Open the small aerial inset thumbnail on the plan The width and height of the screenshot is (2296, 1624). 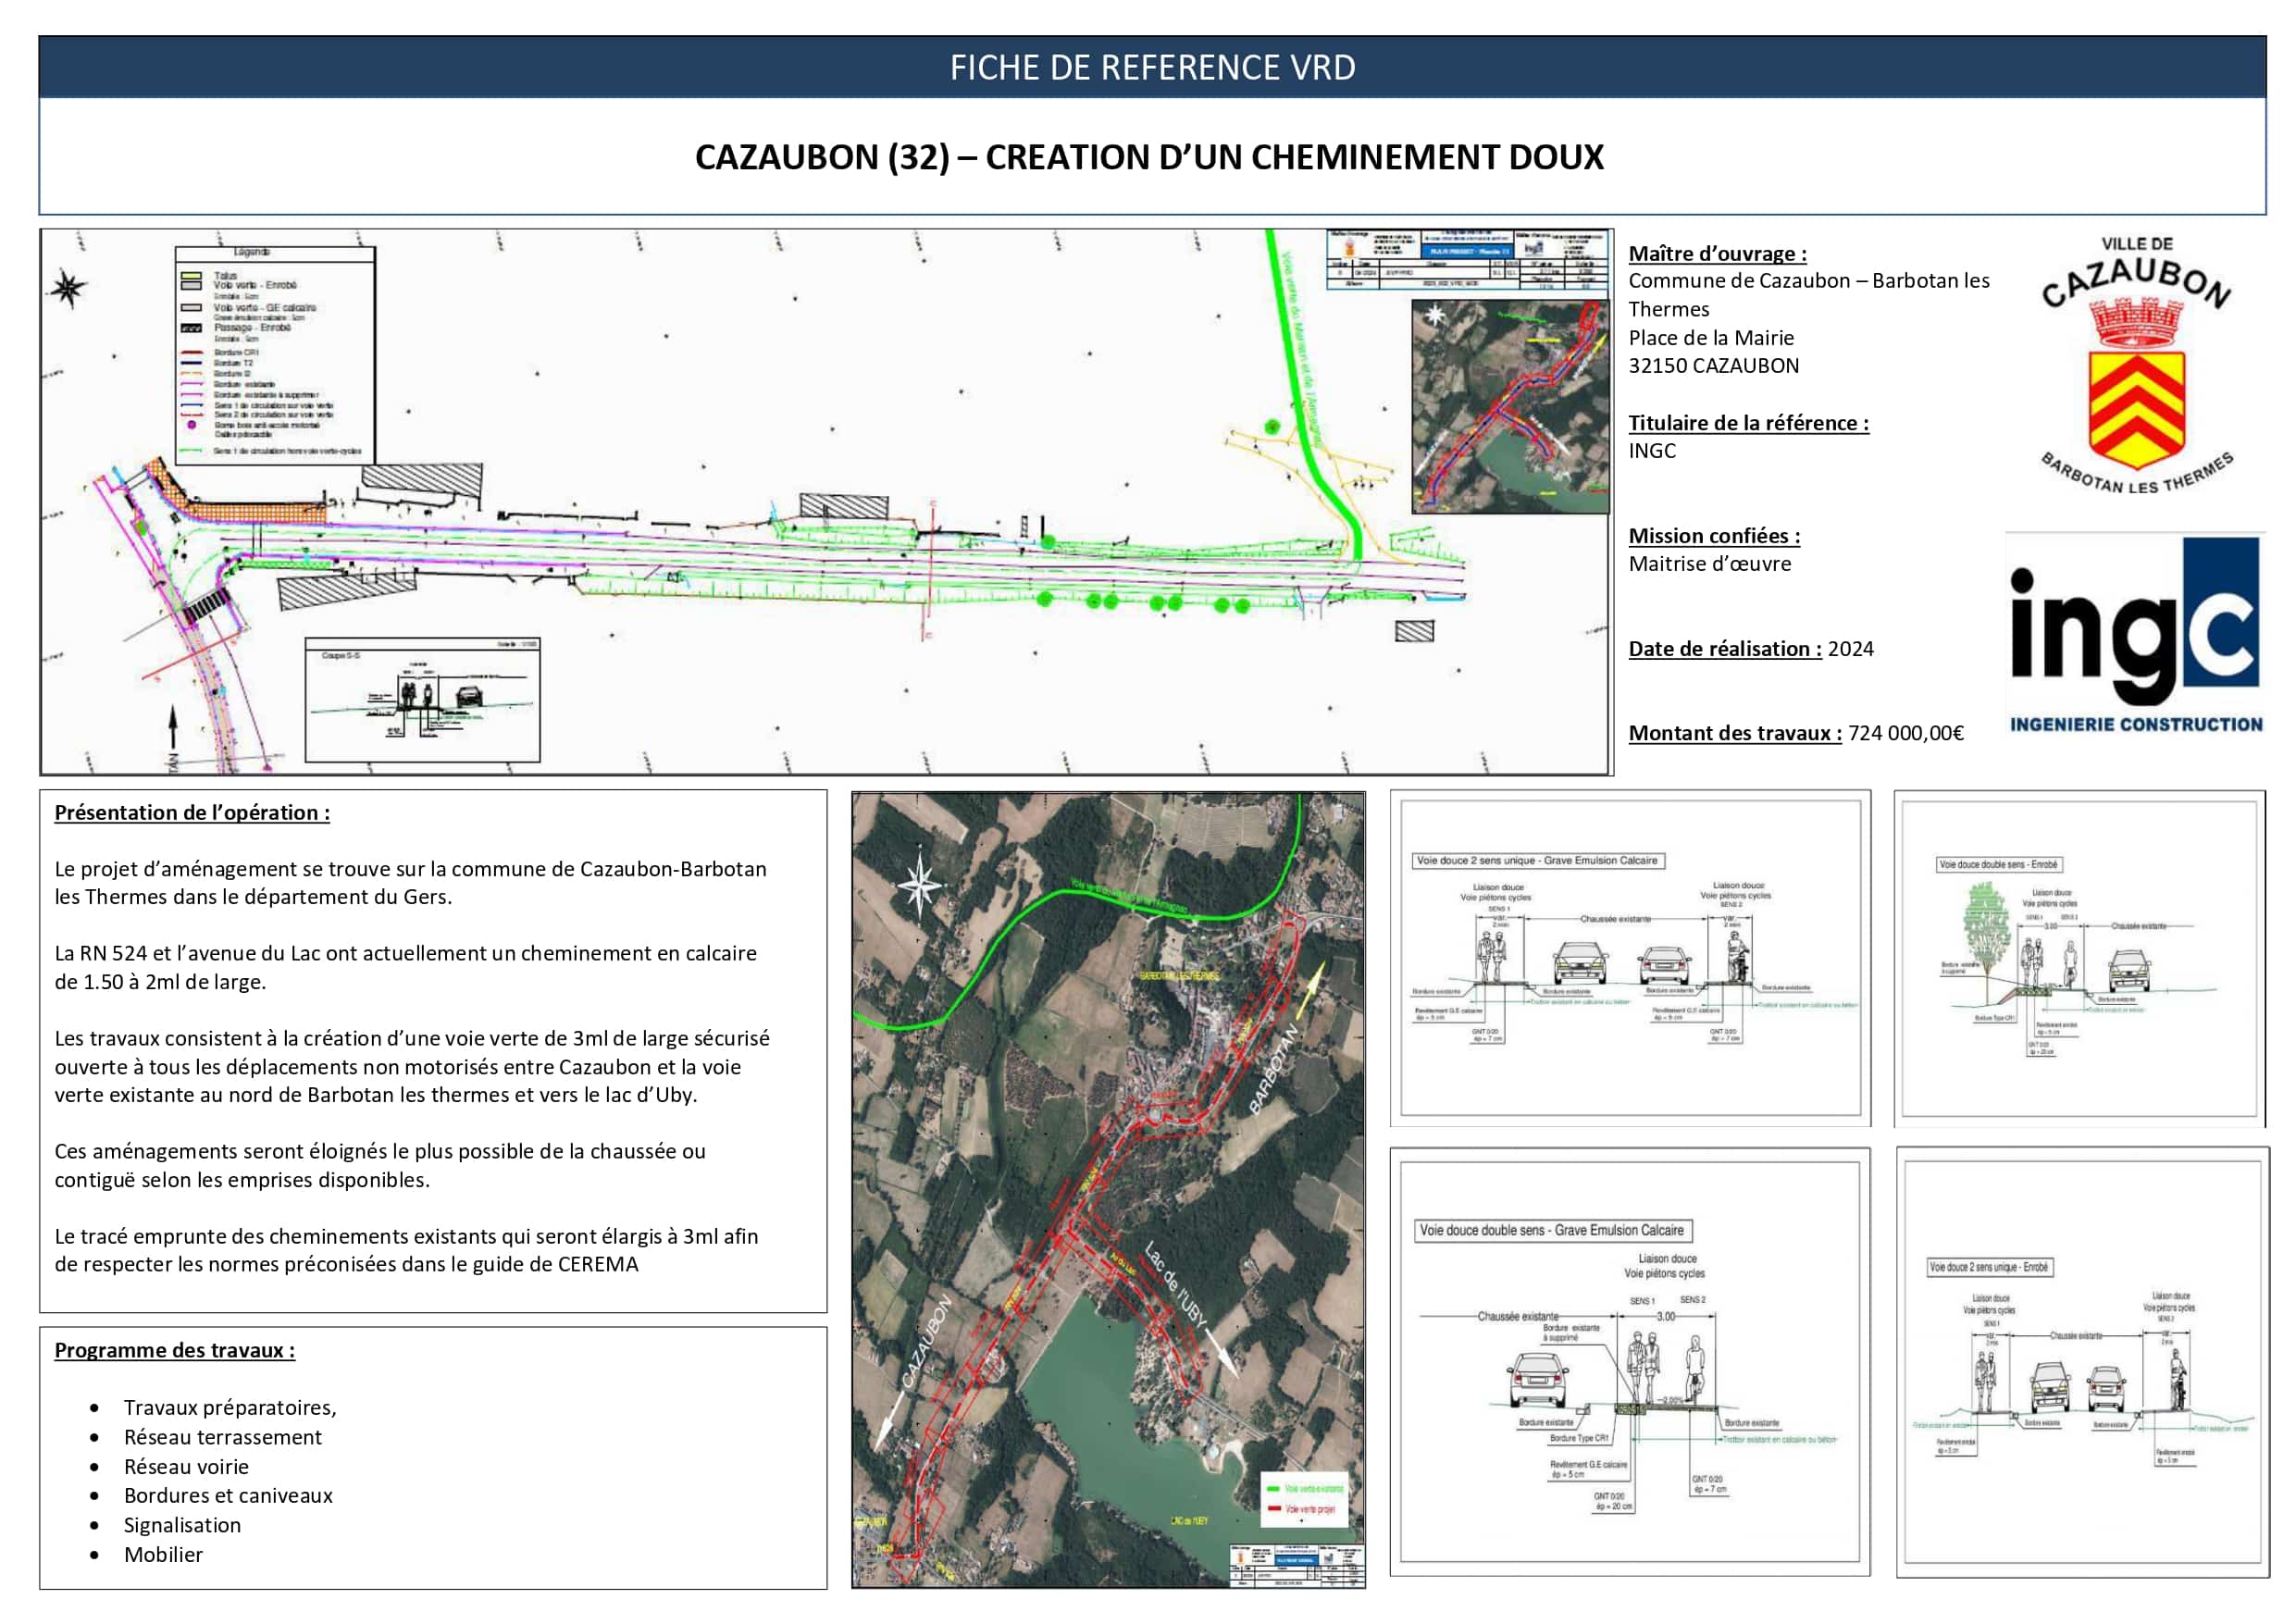pyautogui.click(x=1510, y=407)
